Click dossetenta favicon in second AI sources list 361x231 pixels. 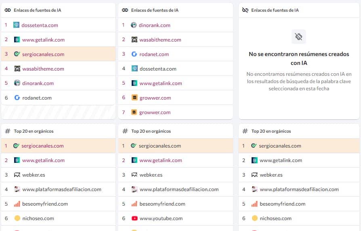[x=134, y=69]
